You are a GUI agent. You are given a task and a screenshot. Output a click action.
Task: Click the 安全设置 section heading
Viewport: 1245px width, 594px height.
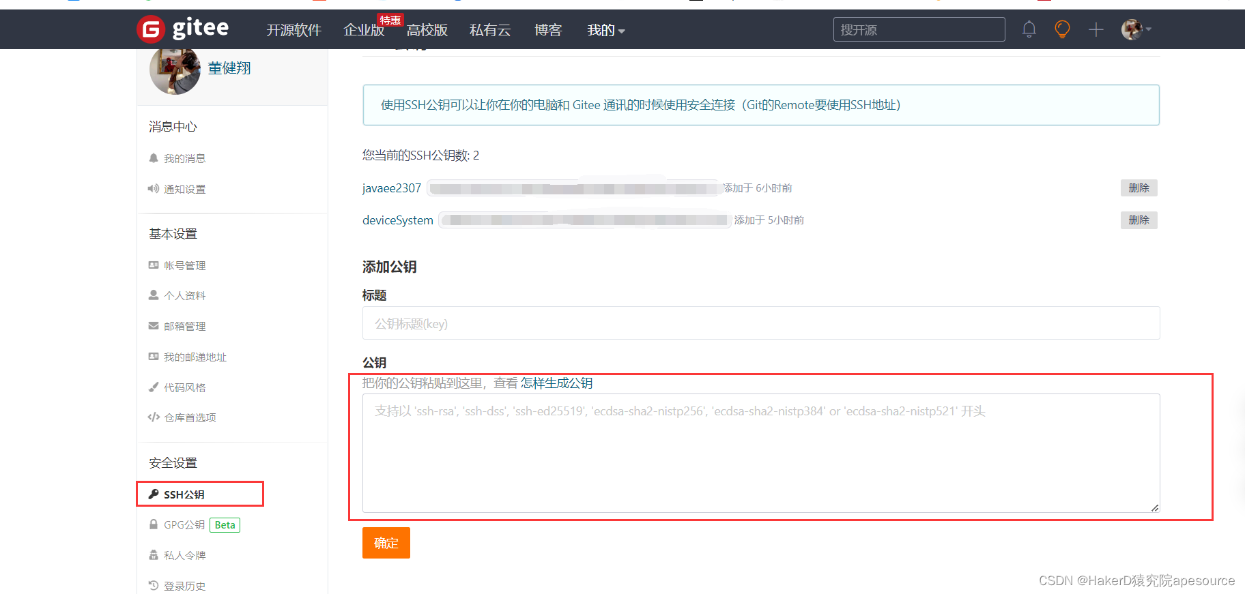point(173,463)
